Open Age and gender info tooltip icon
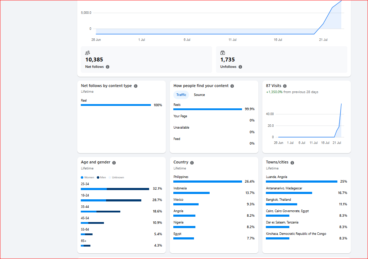The image size is (368, 259). click(114, 163)
